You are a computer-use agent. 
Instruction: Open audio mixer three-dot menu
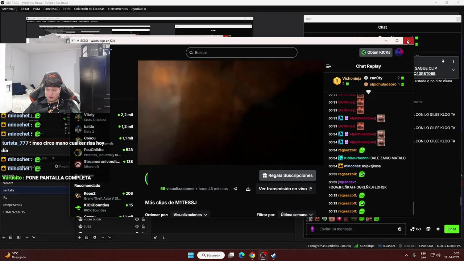tap(164, 237)
